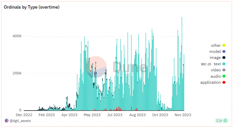
Task: Click the 'May 2023' x-axis label
Action: click(92, 115)
